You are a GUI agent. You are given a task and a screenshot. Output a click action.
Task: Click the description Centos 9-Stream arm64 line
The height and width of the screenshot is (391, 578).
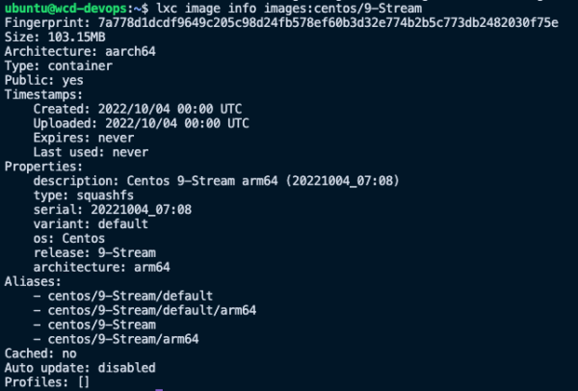[217, 181]
